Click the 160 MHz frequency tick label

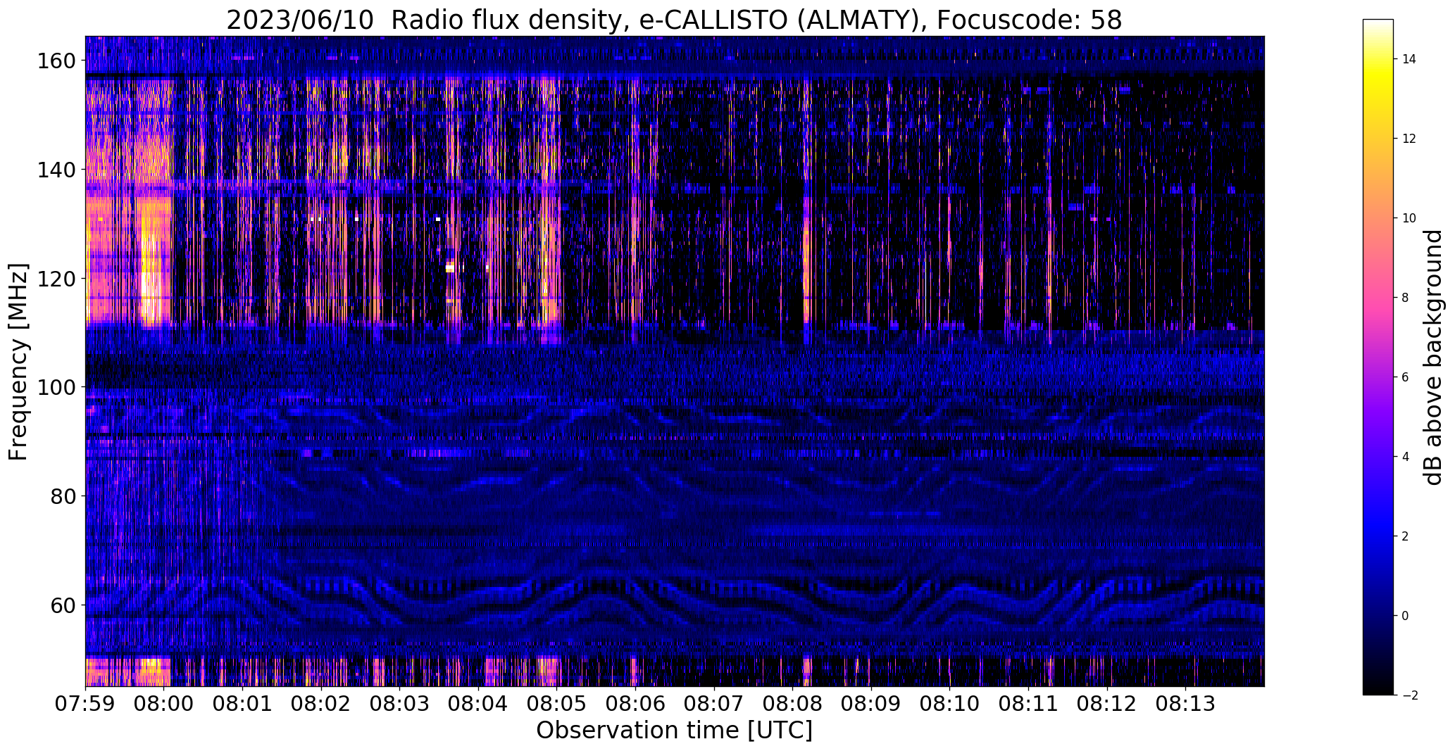pos(56,61)
